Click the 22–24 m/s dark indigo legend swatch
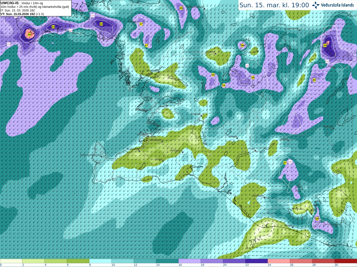Viewport: 357px width, 267px height. coord(257,261)
